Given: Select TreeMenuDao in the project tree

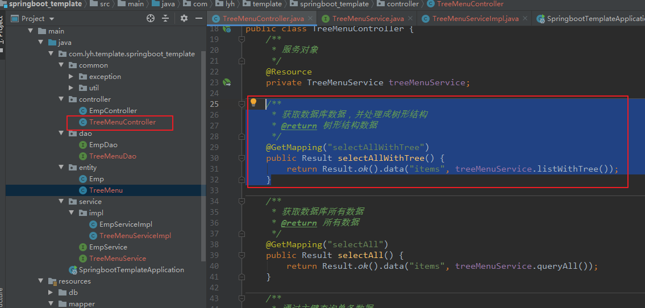Looking at the screenshot, I should coord(112,156).
